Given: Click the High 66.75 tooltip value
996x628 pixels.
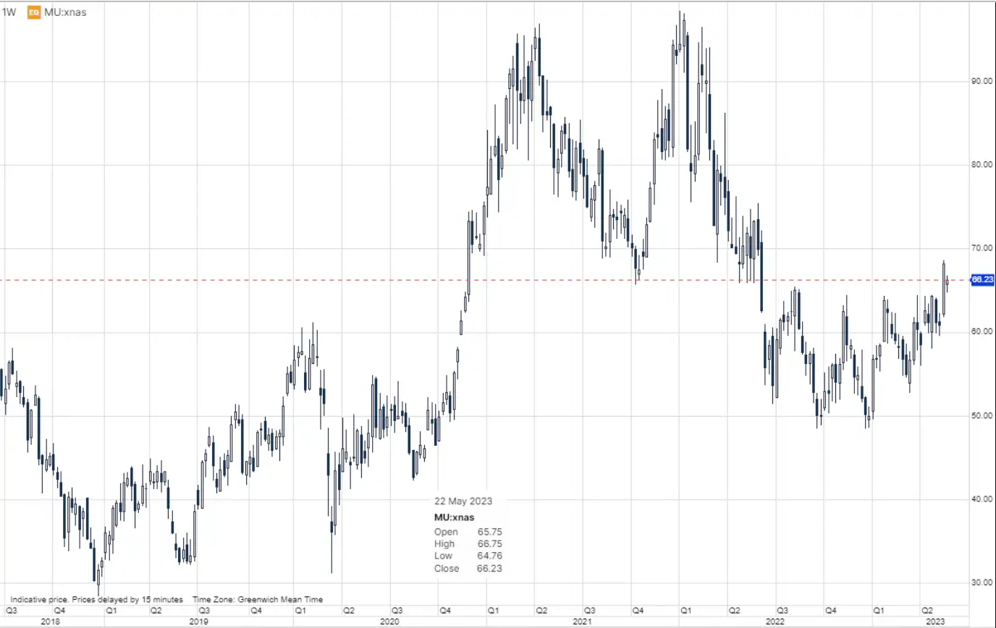Looking at the screenshot, I should pyautogui.click(x=489, y=543).
